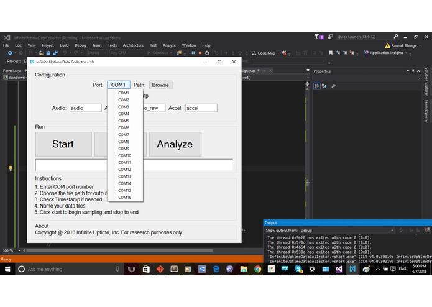Open the Windows Store taskbar icon
The width and height of the screenshot is (432, 307).
[x=146, y=269]
